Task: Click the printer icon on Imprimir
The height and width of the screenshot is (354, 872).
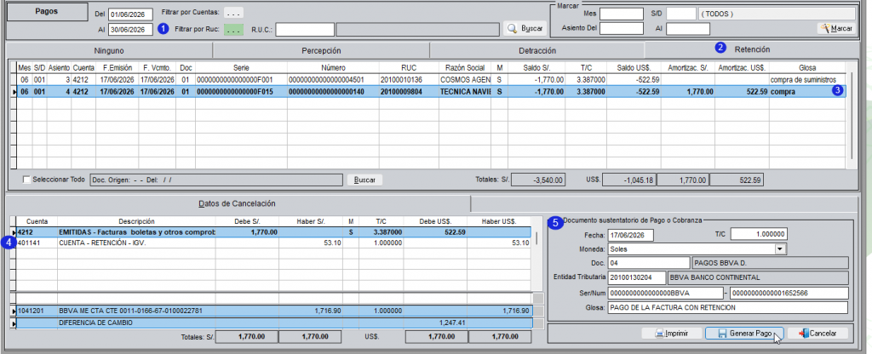Action: coord(660,334)
